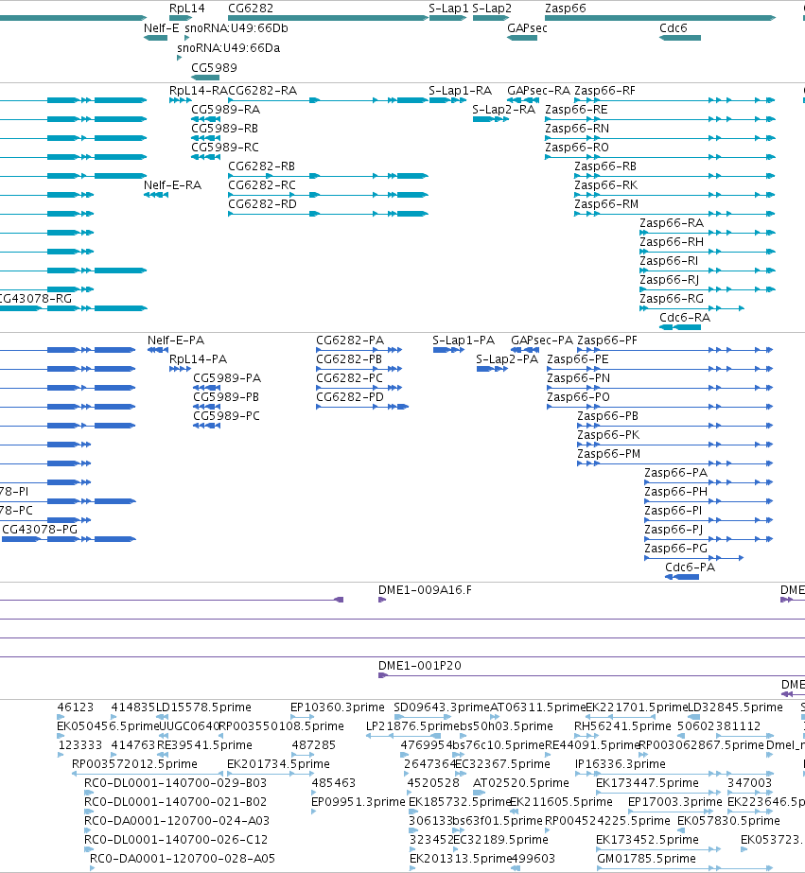The image size is (805, 873).
Task: Select protein CG43078-PG
Action: 40,530
